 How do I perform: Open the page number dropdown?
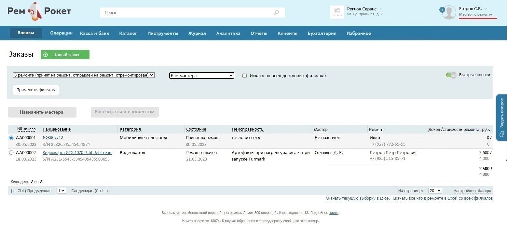point(61,191)
